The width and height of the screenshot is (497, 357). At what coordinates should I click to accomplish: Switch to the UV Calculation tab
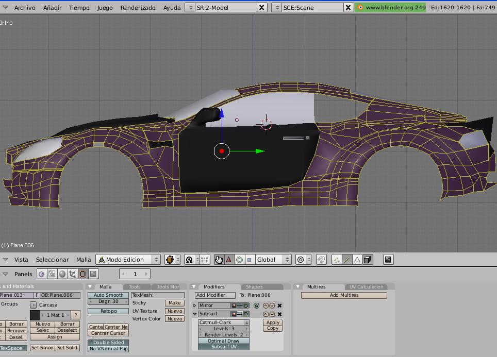click(x=366, y=287)
